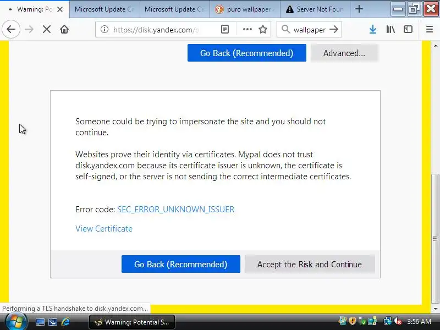Click the forward navigation arrow
Viewport: 440px width, 330px height.
tap(29, 29)
